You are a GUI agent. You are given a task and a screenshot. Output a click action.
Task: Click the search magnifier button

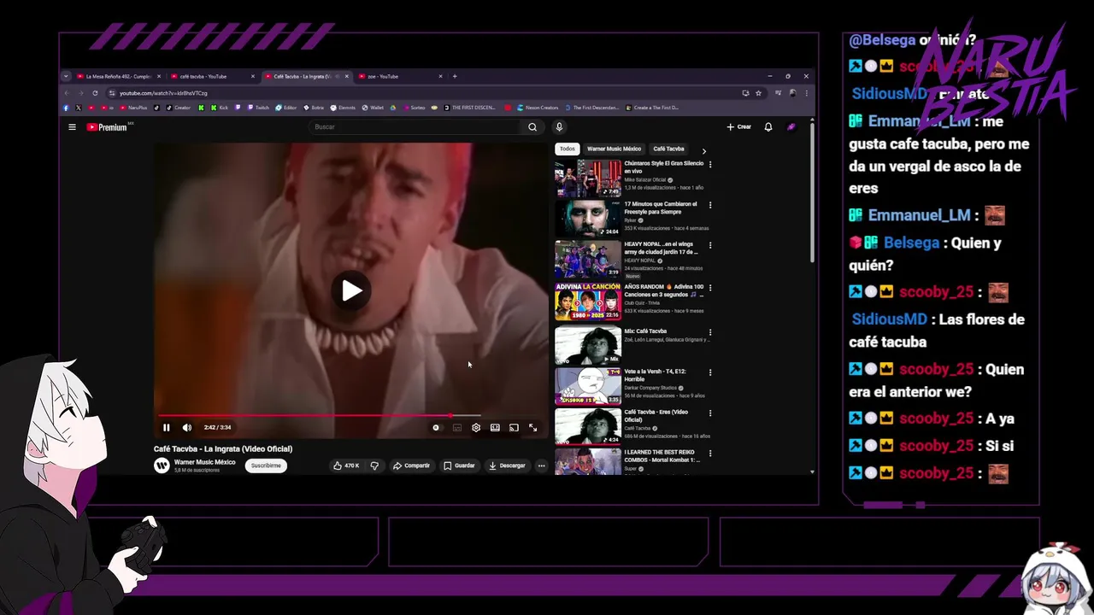532,127
